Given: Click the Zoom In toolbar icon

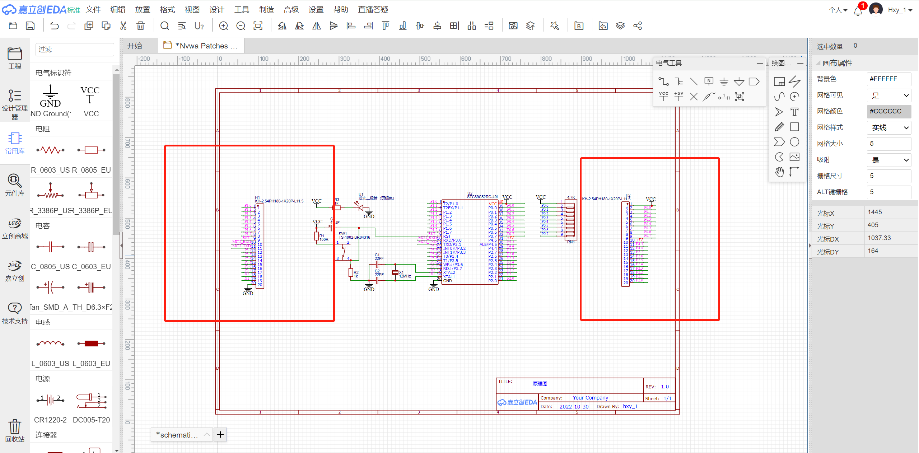Looking at the screenshot, I should [x=223, y=26].
